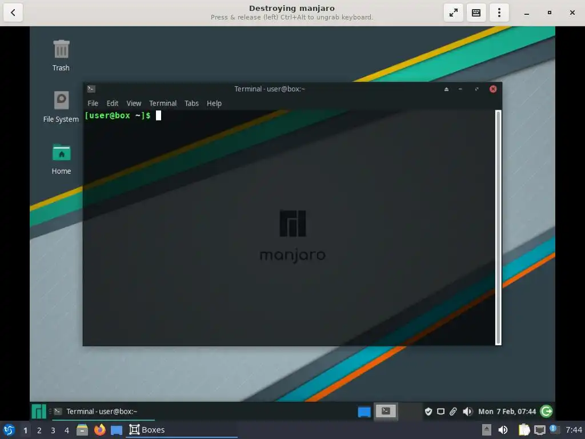Image resolution: width=585 pixels, height=439 pixels.
Task: Open the terminal Help menu
Action: [x=214, y=103]
